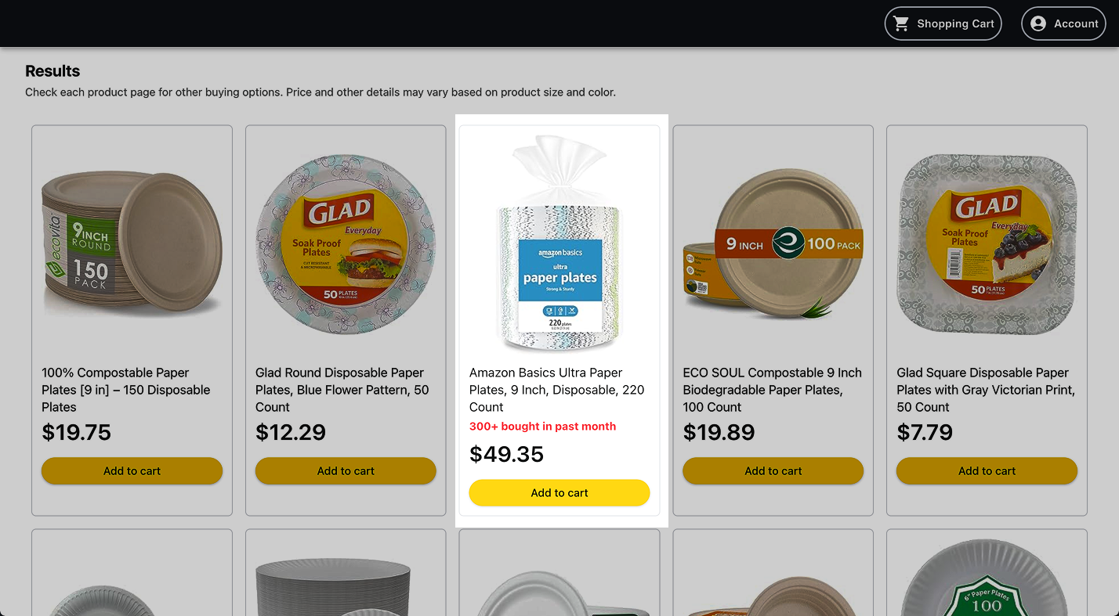
Task: Open the ECO SOUL Compostable 9 Inch title
Action: 772,390
